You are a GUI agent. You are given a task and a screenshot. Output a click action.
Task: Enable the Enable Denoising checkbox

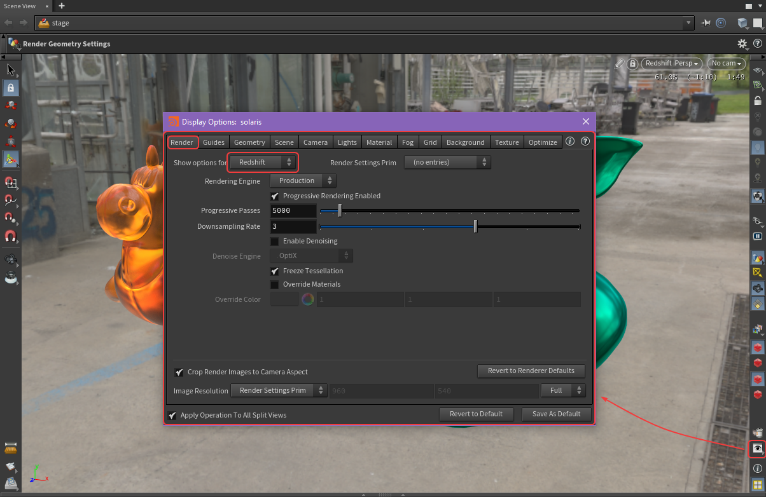[275, 242]
